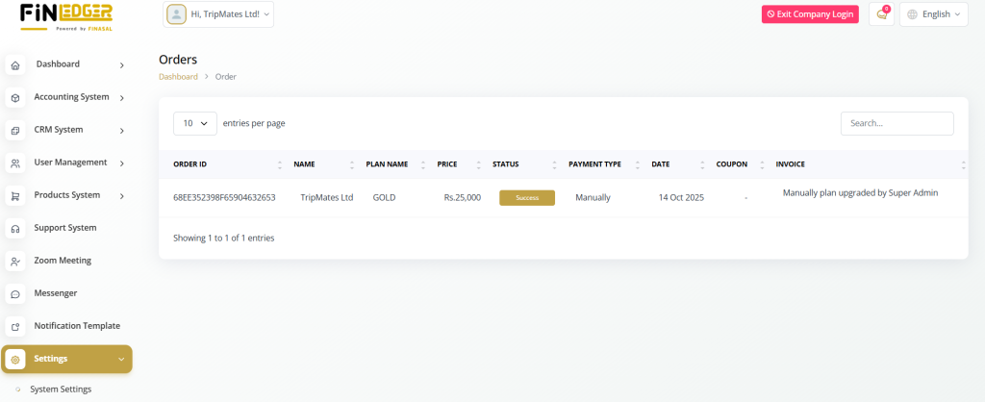Click the Messenger chat bubble icon

pyautogui.click(x=14, y=294)
